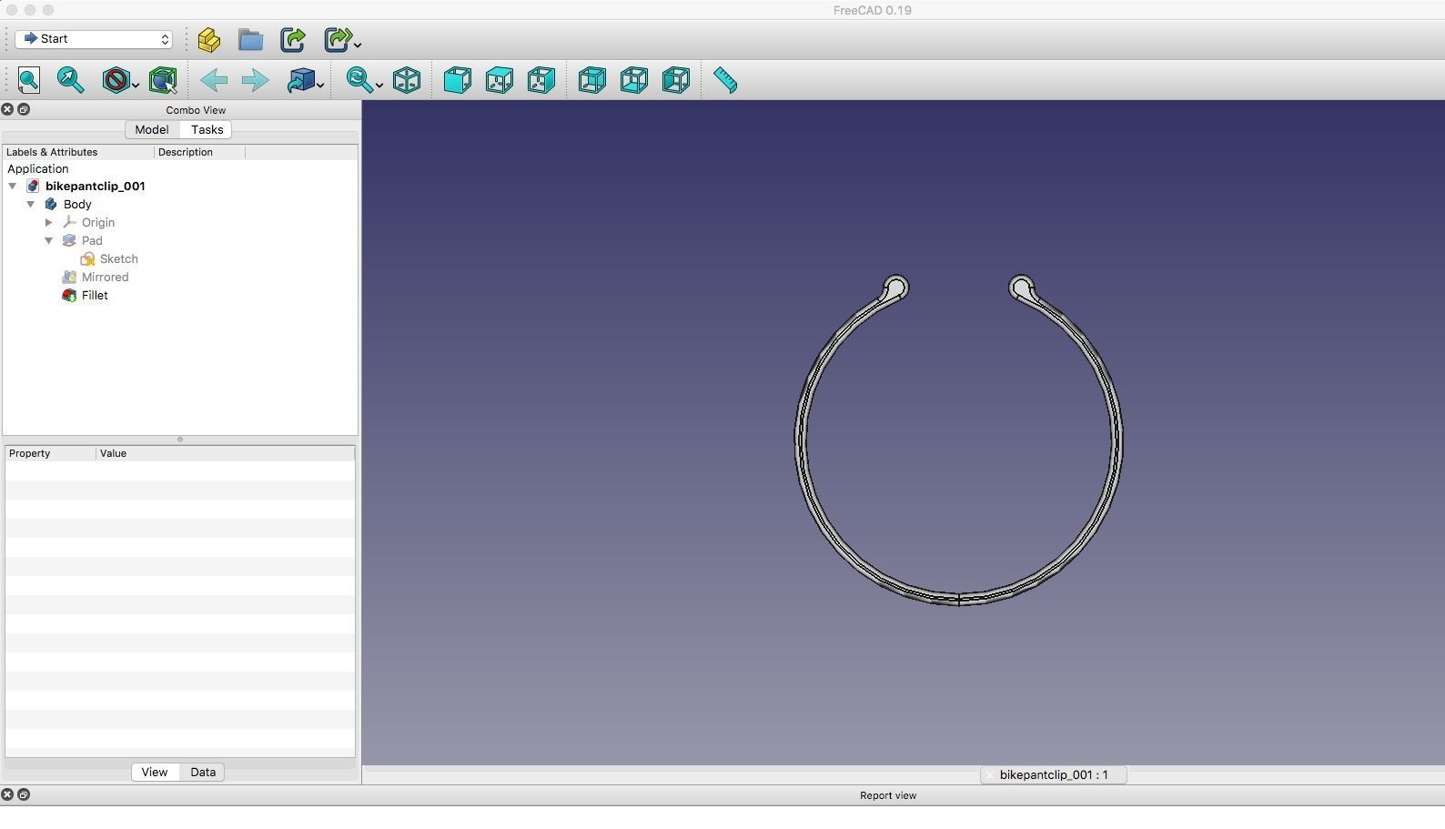The height and width of the screenshot is (829, 1445).
Task: Collapse the bikepantclip_001 document node
Action: click(x=13, y=186)
